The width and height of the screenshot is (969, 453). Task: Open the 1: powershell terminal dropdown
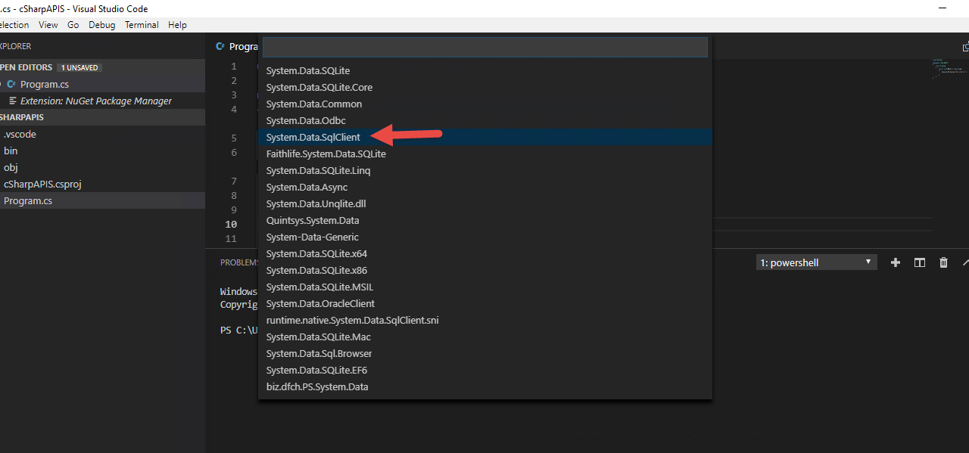817,262
